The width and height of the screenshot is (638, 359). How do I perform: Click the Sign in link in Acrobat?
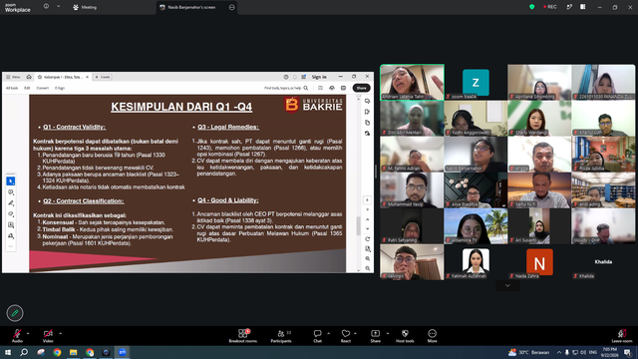(319, 77)
